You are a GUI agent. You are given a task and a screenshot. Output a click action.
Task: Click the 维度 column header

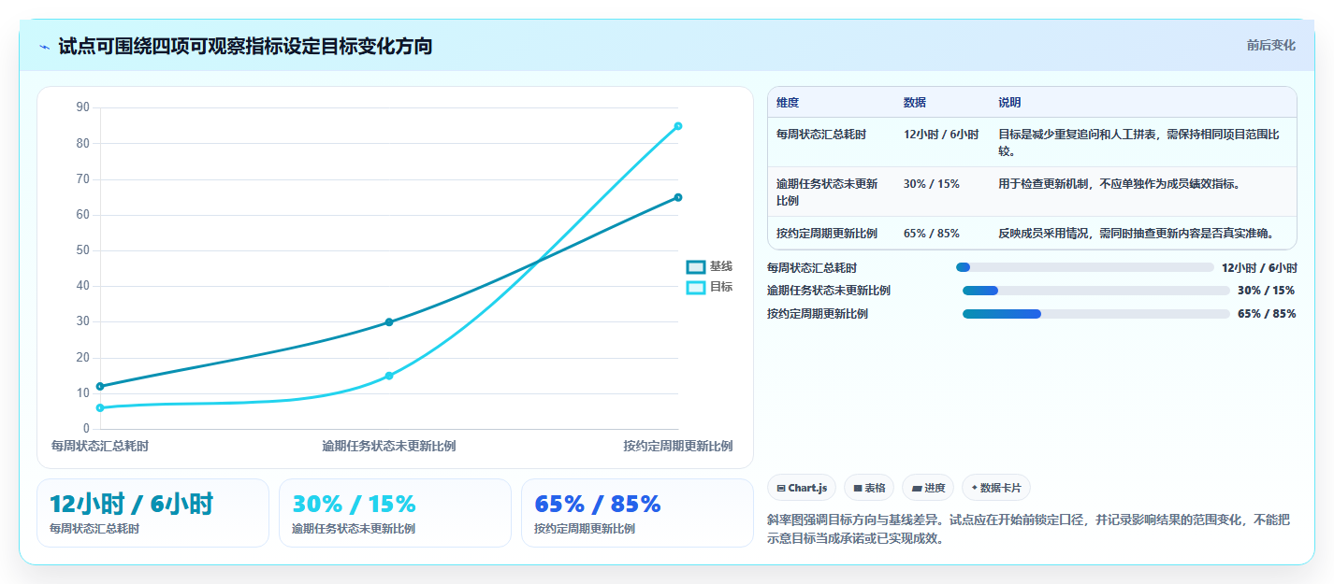[x=788, y=103]
